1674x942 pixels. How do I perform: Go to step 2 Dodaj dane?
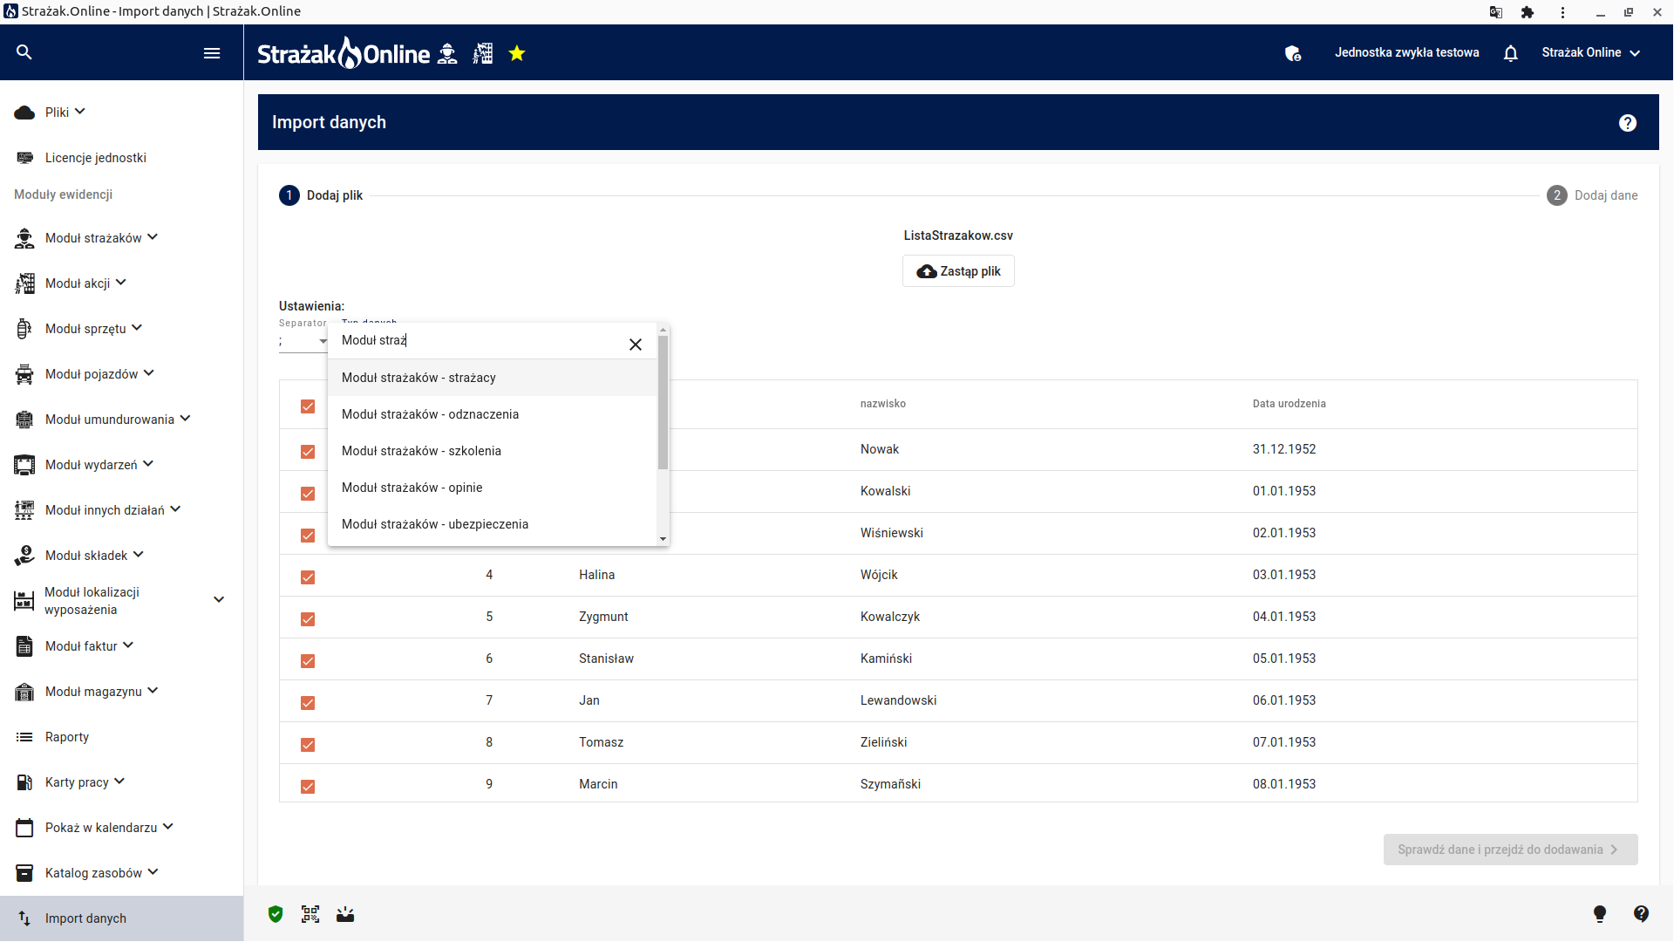[x=1592, y=195]
